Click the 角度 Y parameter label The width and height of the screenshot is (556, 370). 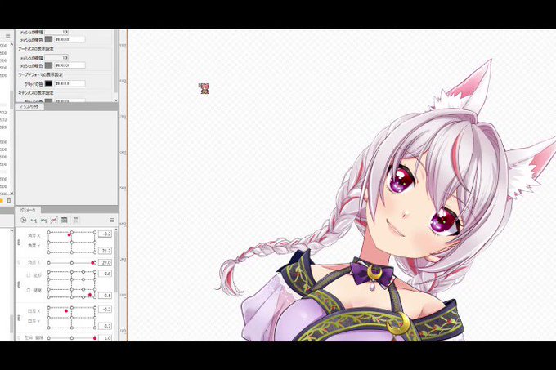tap(34, 245)
